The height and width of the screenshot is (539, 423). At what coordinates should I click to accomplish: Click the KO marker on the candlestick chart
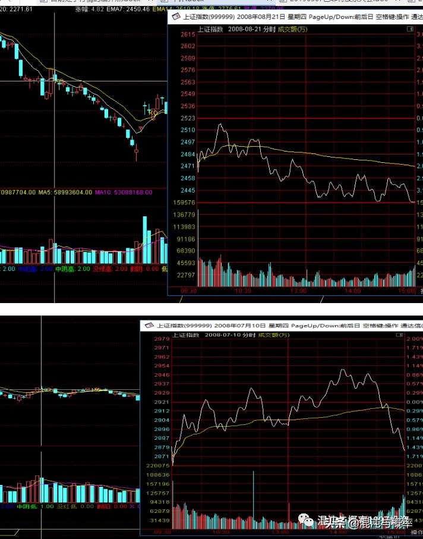point(154,113)
